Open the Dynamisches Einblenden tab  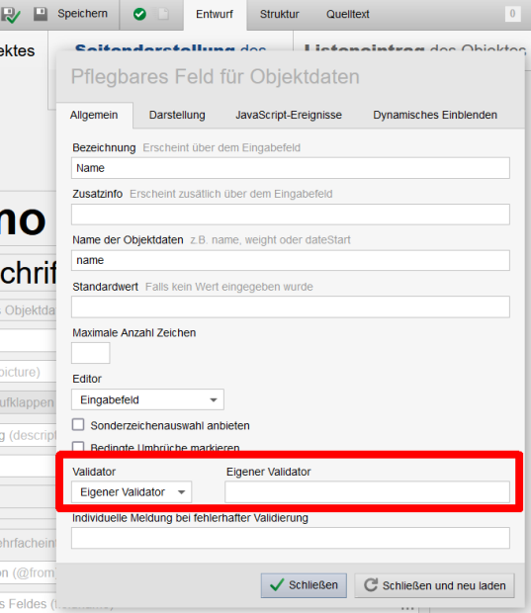coord(435,115)
